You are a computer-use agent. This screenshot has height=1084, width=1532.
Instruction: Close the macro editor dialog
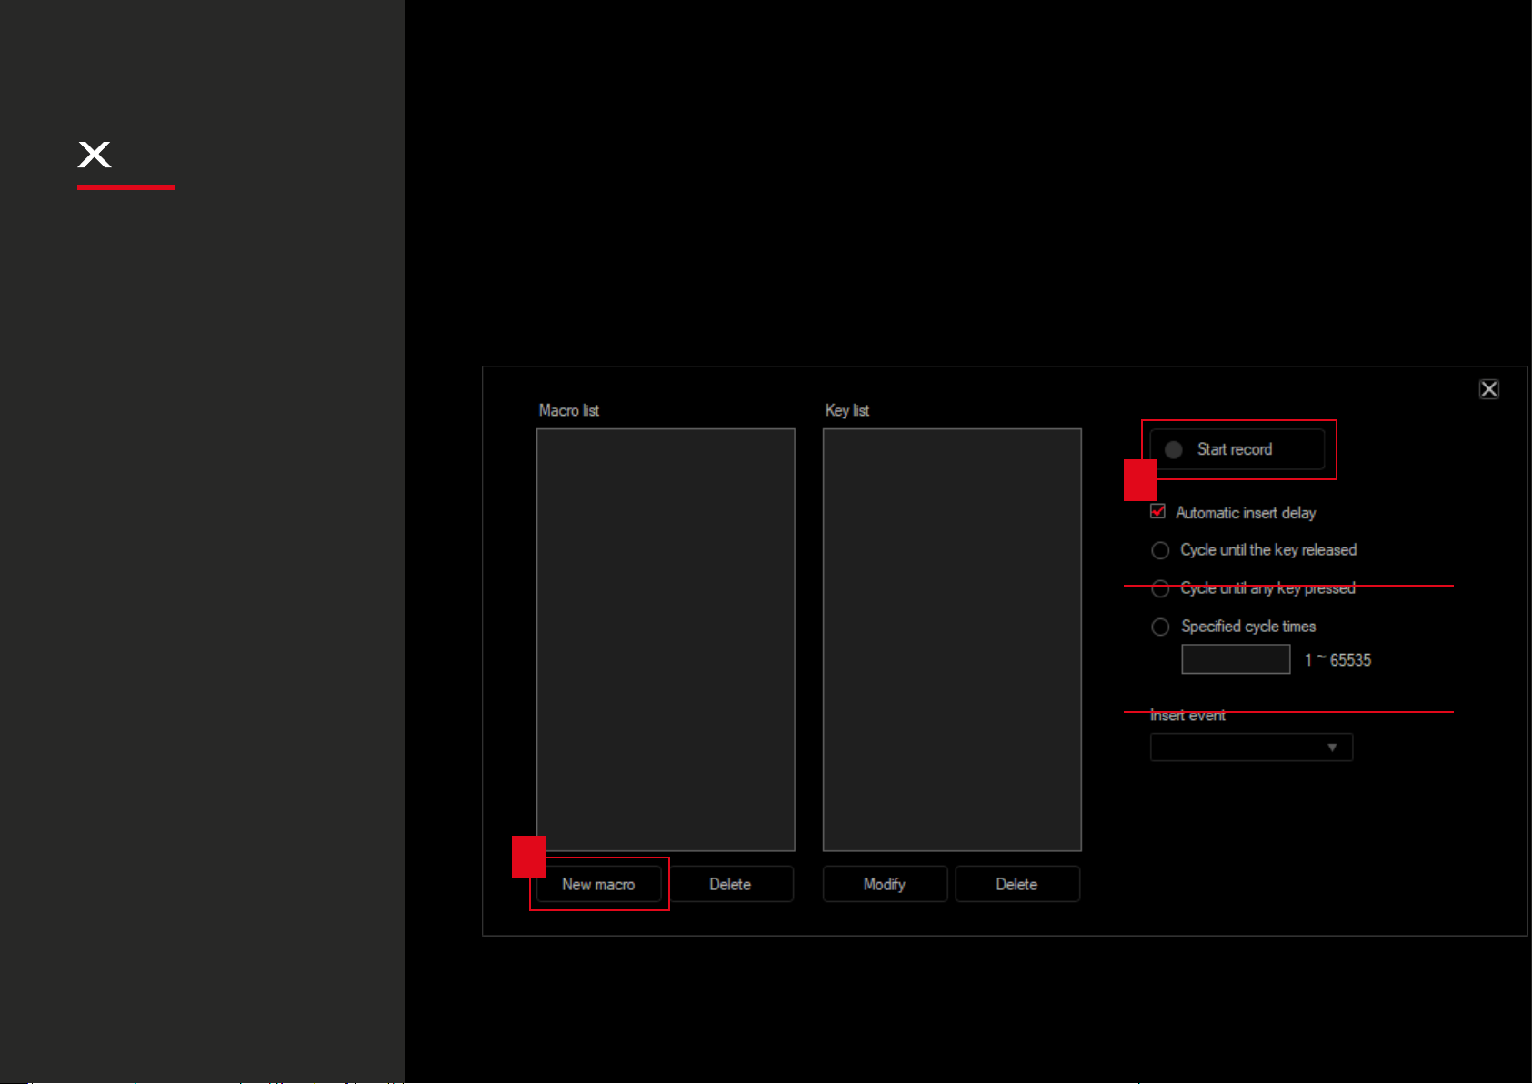pyautogui.click(x=1488, y=389)
